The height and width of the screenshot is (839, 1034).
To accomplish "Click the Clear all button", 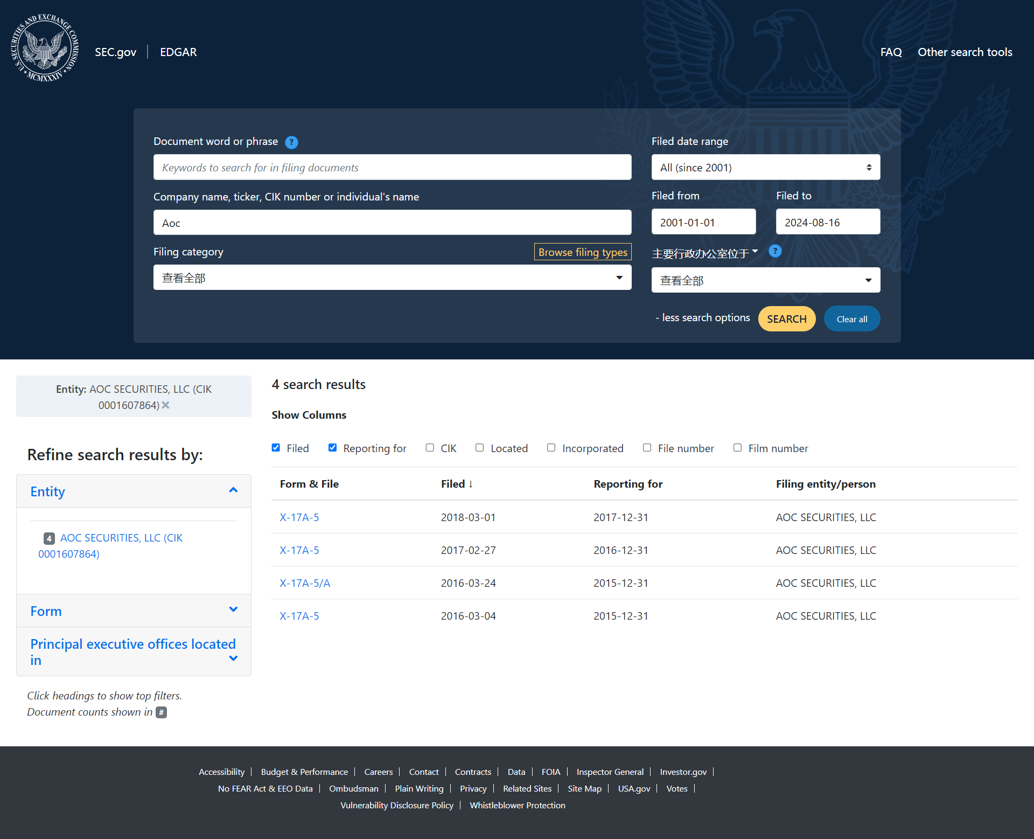I will click(x=852, y=319).
